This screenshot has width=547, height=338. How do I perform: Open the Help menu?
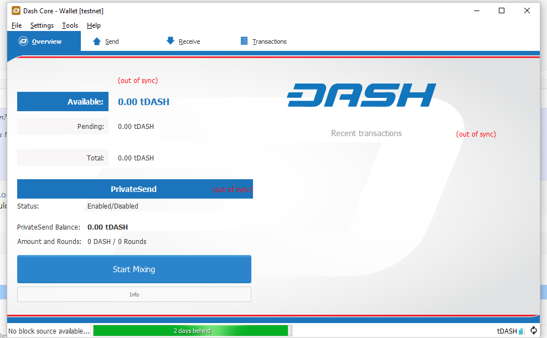94,25
